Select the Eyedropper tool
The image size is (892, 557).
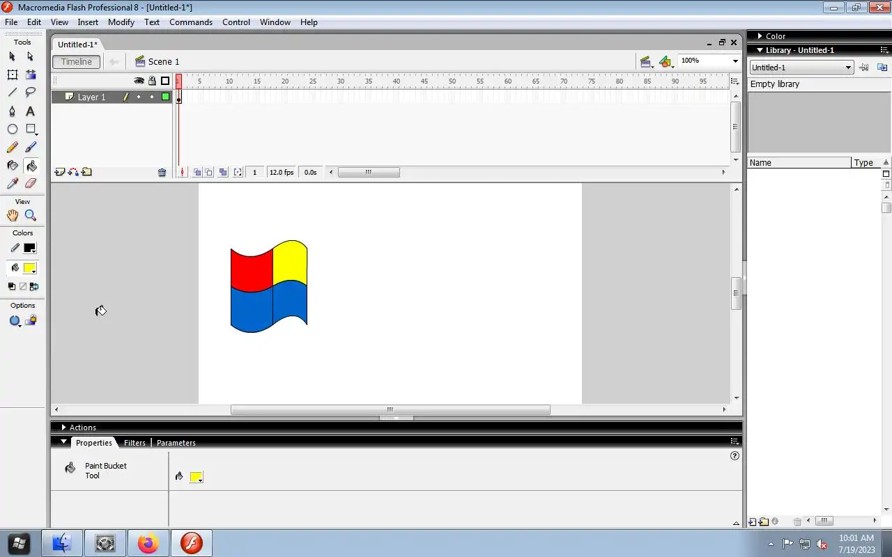pyautogui.click(x=12, y=184)
